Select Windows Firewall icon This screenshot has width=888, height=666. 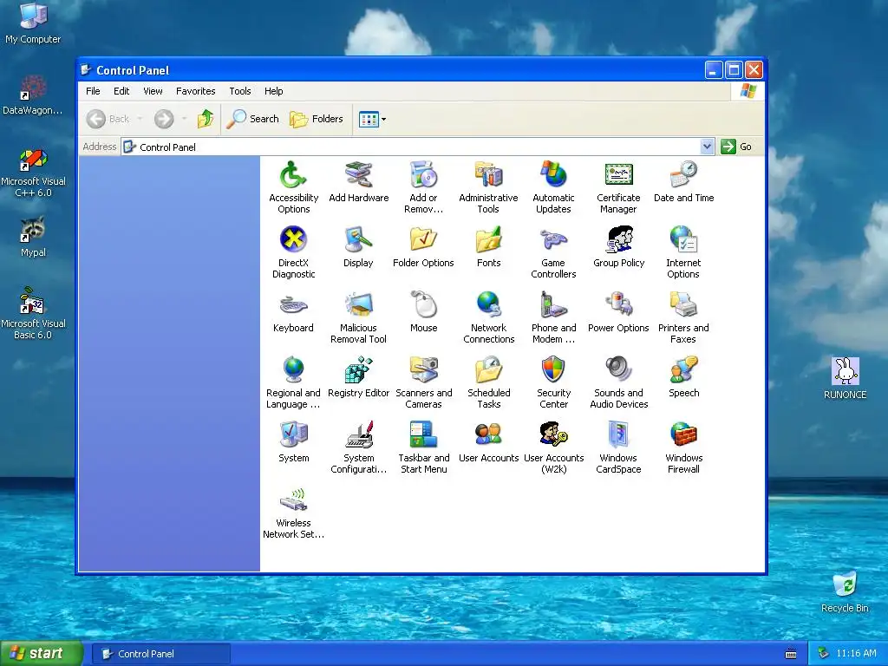coord(683,435)
